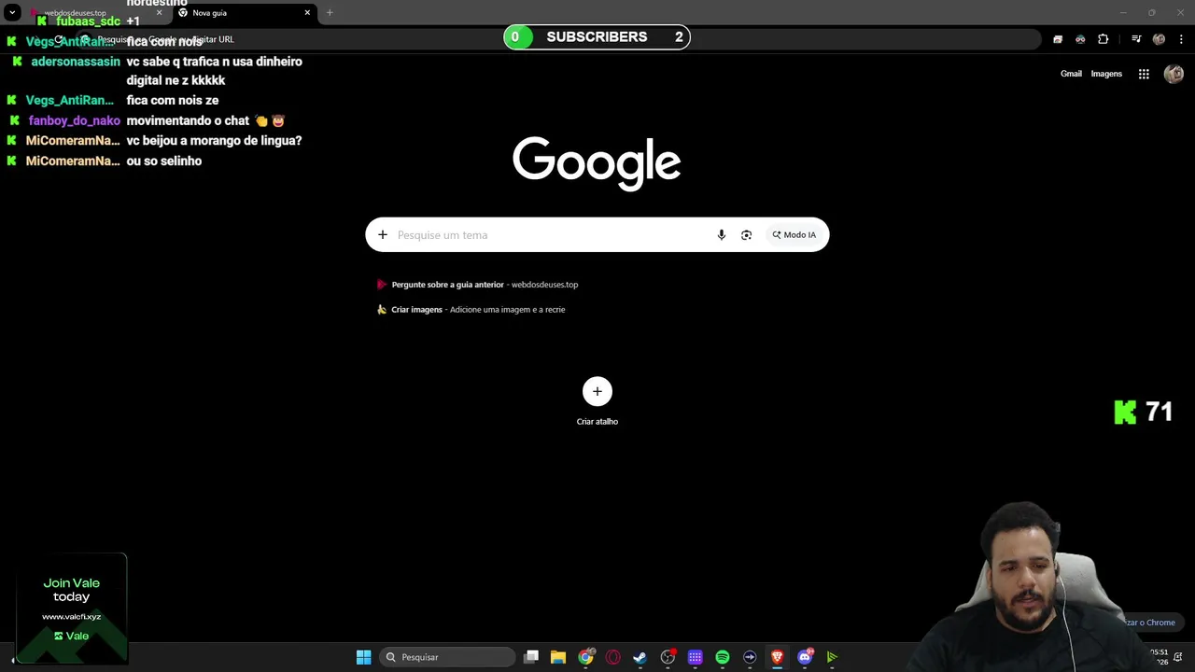Screen dimensions: 1195x672
Task: Open the arrow-circle app on taskbar
Action: tap(750, 657)
